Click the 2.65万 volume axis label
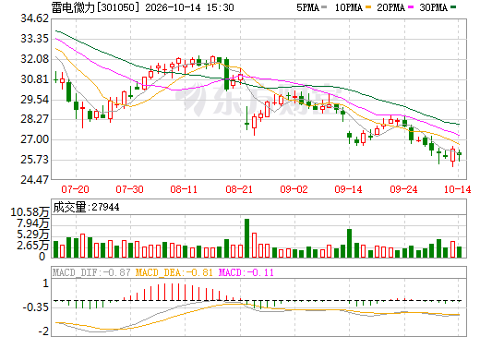480x337 pixels. point(33,246)
